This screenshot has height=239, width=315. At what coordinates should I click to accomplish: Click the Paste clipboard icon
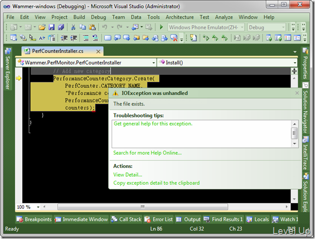(x=92, y=27)
